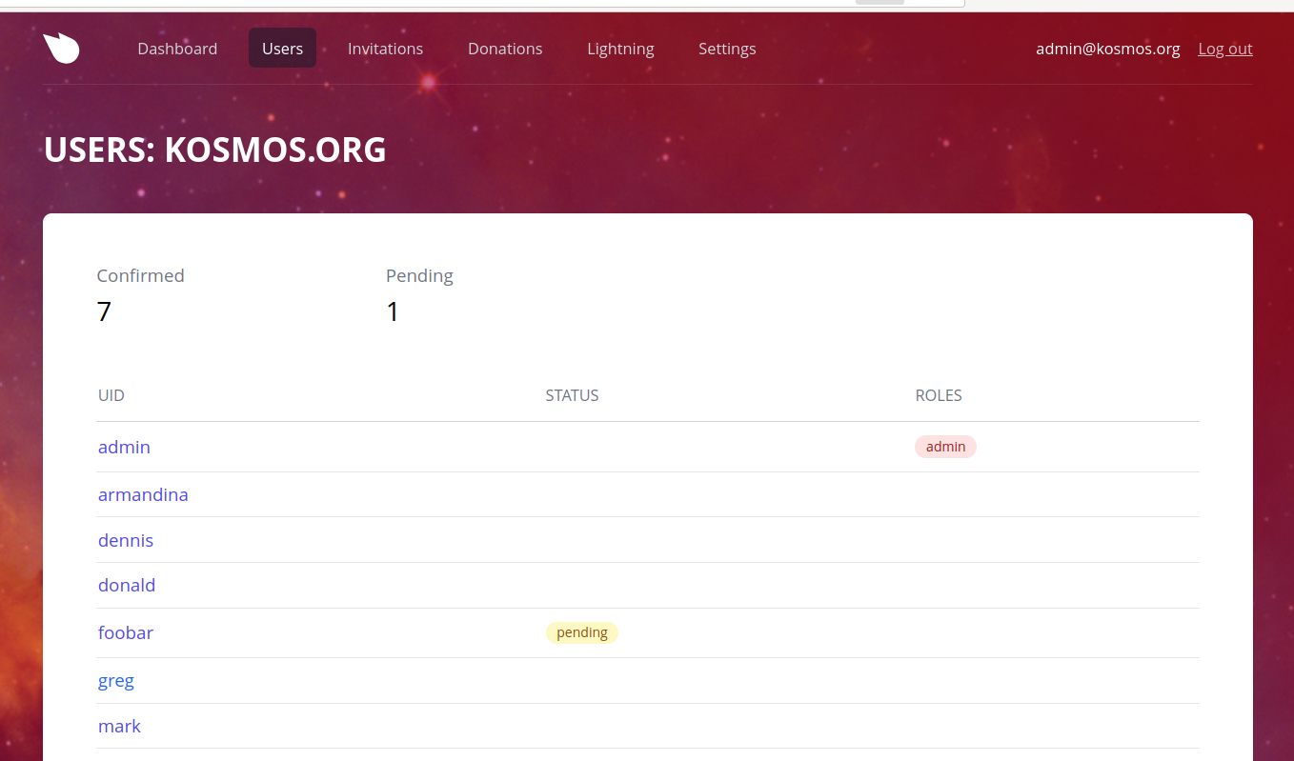View the greg user profile
Viewport: 1294px width, 761px height.
116,680
